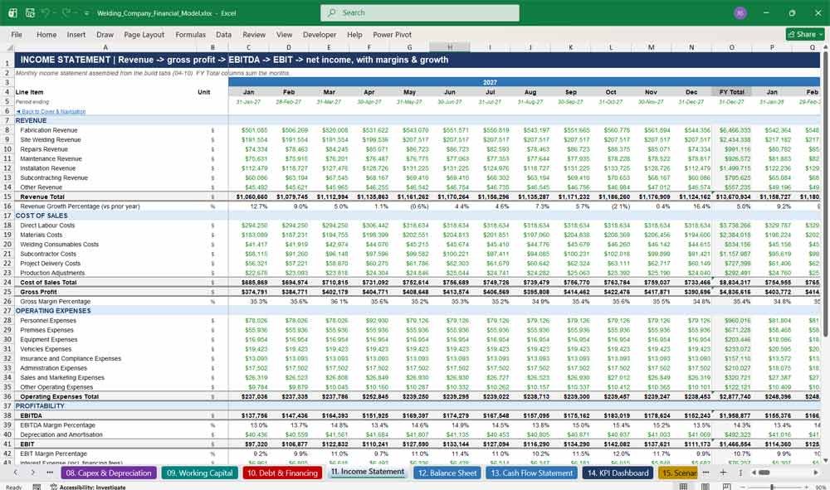
Task: Click the FY Total column heading cell
Action: click(x=731, y=92)
